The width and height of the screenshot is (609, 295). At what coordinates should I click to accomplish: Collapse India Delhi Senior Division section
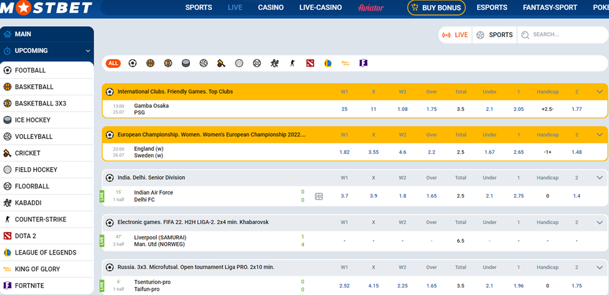(598, 178)
